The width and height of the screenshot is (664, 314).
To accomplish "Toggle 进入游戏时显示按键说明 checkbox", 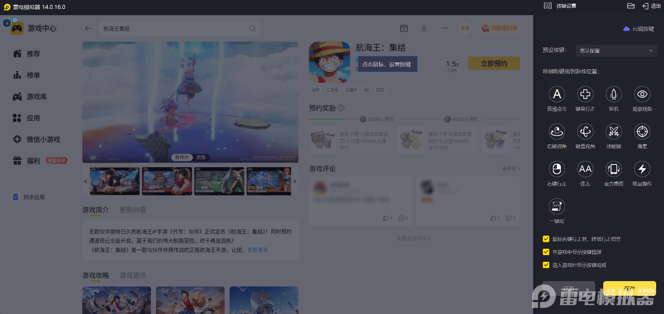I will (546, 265).
